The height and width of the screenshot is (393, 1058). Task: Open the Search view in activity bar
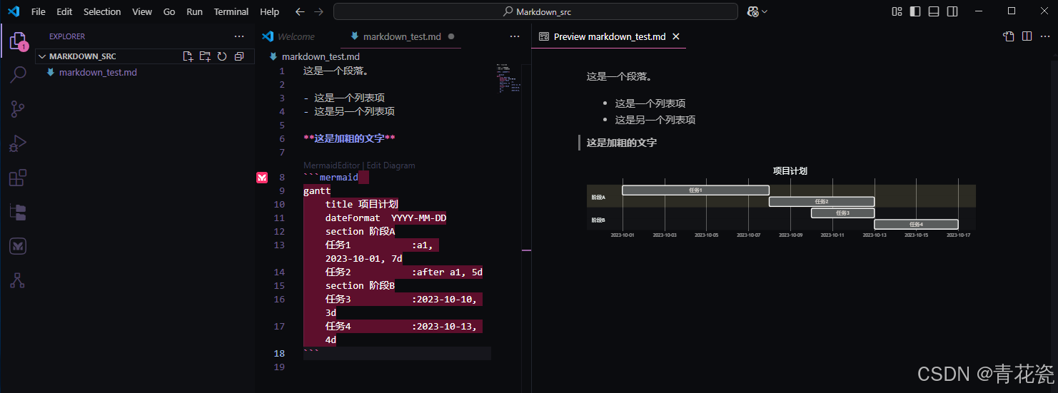click(x=17, y=75)
